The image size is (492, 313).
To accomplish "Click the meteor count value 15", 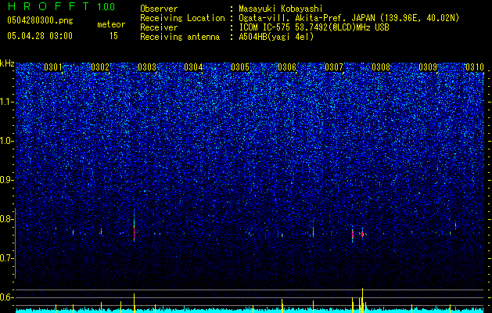I will click(113, 36).
